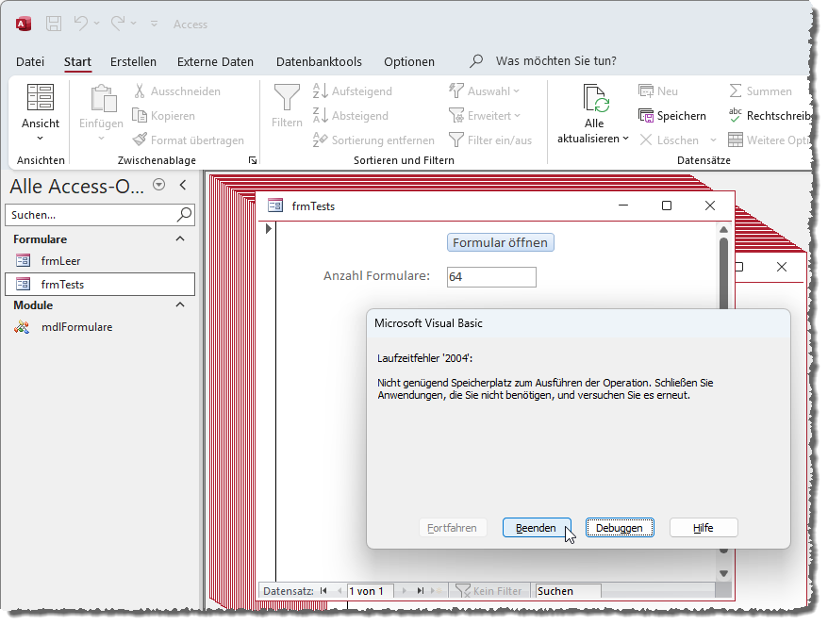
Task: Click the Anzahl Formulare text field
Action: coord(490,277)
